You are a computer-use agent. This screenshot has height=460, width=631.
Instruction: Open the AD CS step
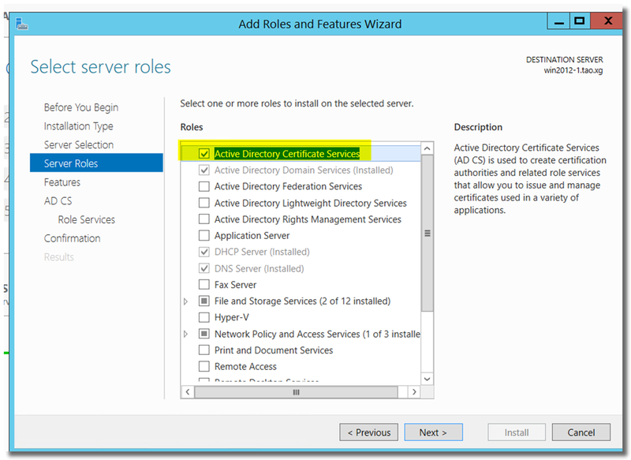pyautogui.click(x=58, y=201)
